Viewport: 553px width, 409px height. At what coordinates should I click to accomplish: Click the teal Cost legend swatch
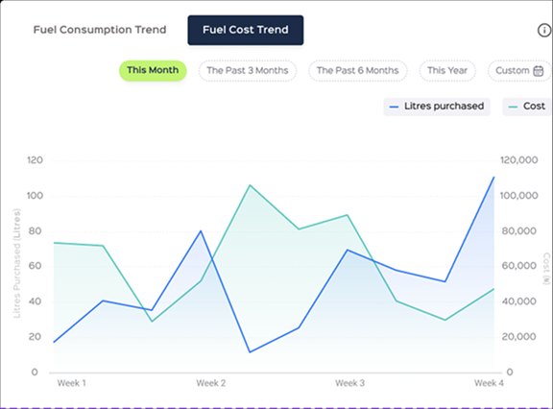(513, 107)
